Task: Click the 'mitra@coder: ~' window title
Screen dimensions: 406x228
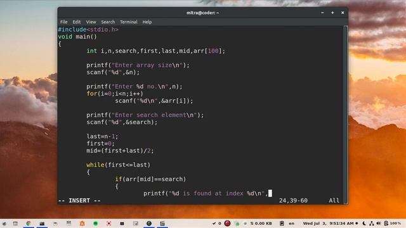Action: 202,13
